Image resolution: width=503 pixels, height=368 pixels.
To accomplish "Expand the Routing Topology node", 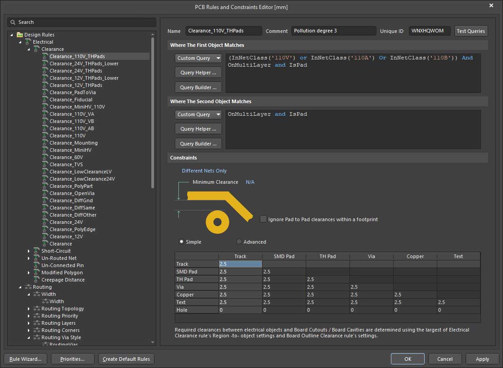I will point(29,309).
